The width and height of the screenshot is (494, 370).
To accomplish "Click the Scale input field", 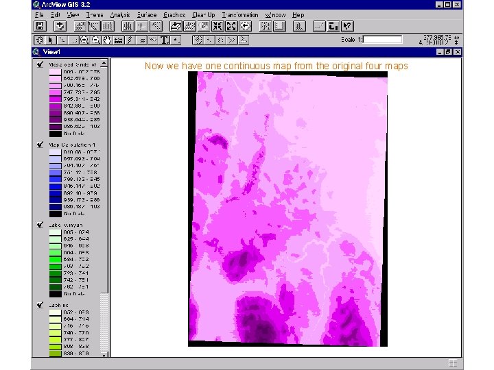I will (x=382, y=40).
